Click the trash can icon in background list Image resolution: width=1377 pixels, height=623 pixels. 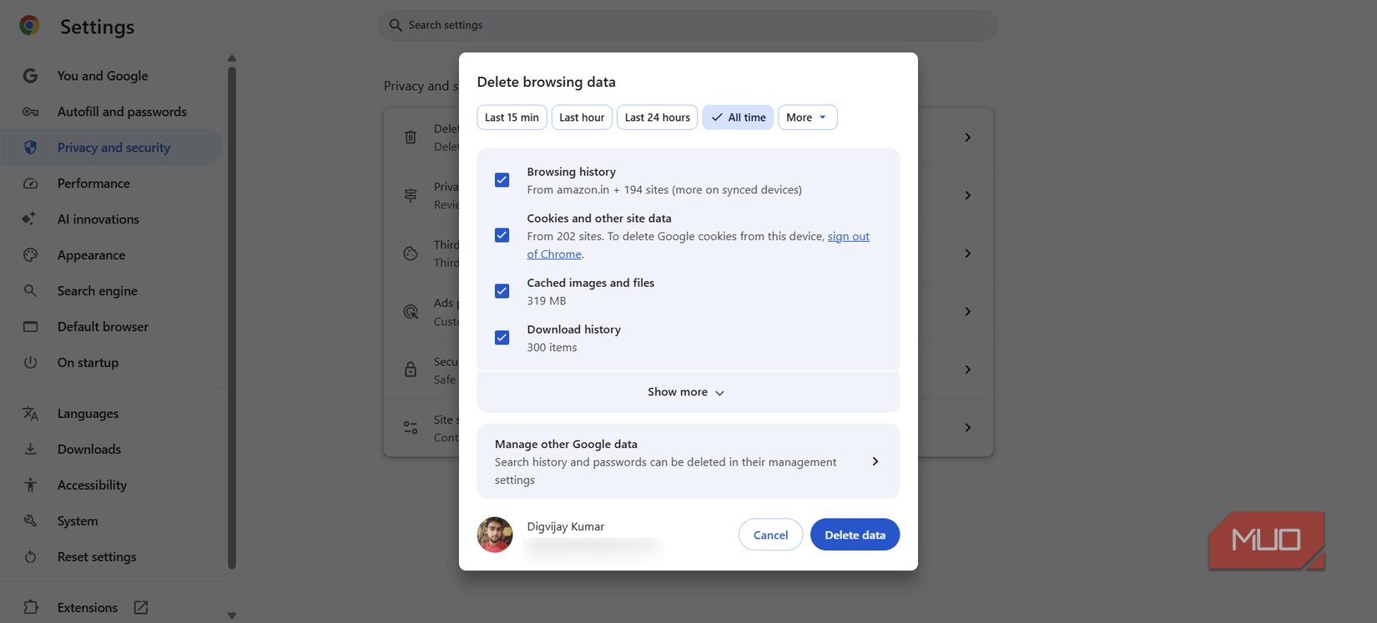pos(411,137)
